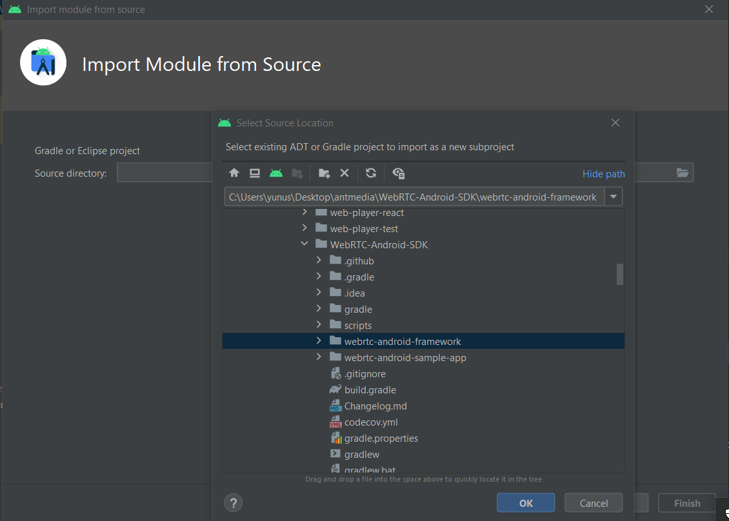This screenshot has height=521, width=729.
Task: Go to the home directory icon
Action: coord(234,173)
